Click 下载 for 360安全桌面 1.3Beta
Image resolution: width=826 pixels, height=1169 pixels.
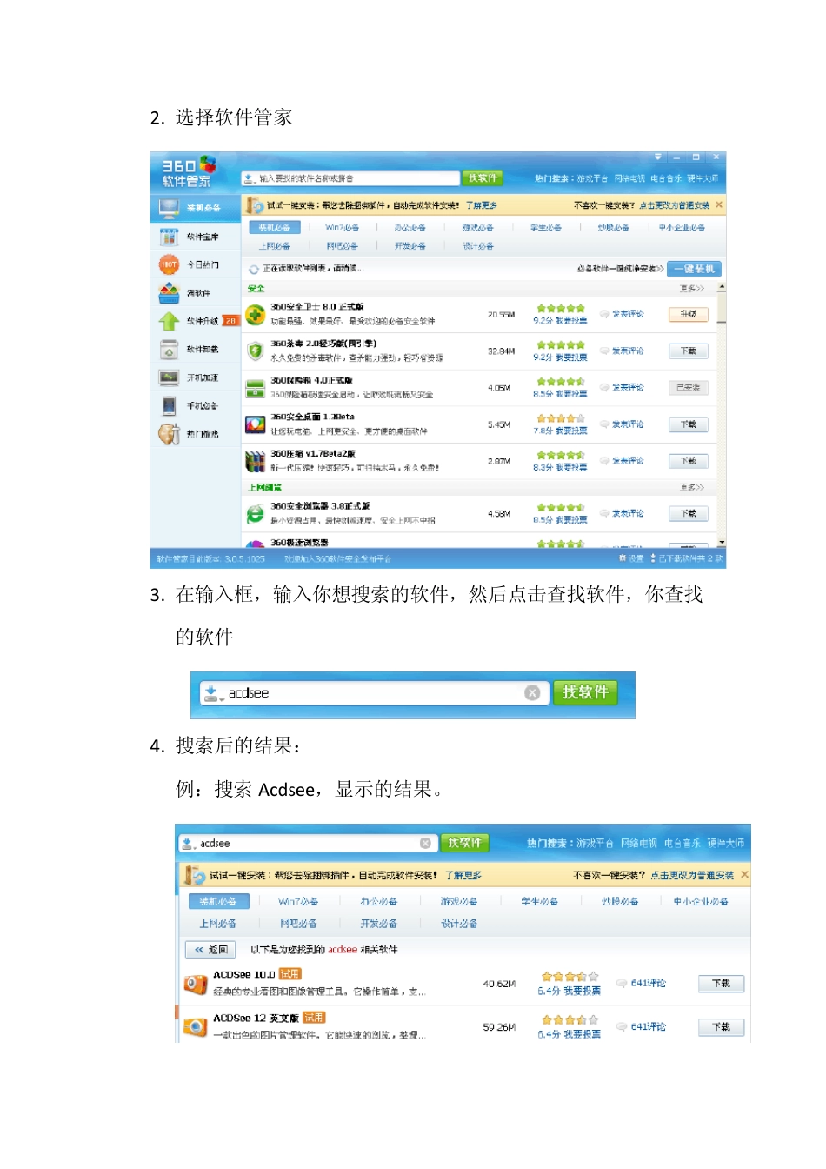pos(689,424)
